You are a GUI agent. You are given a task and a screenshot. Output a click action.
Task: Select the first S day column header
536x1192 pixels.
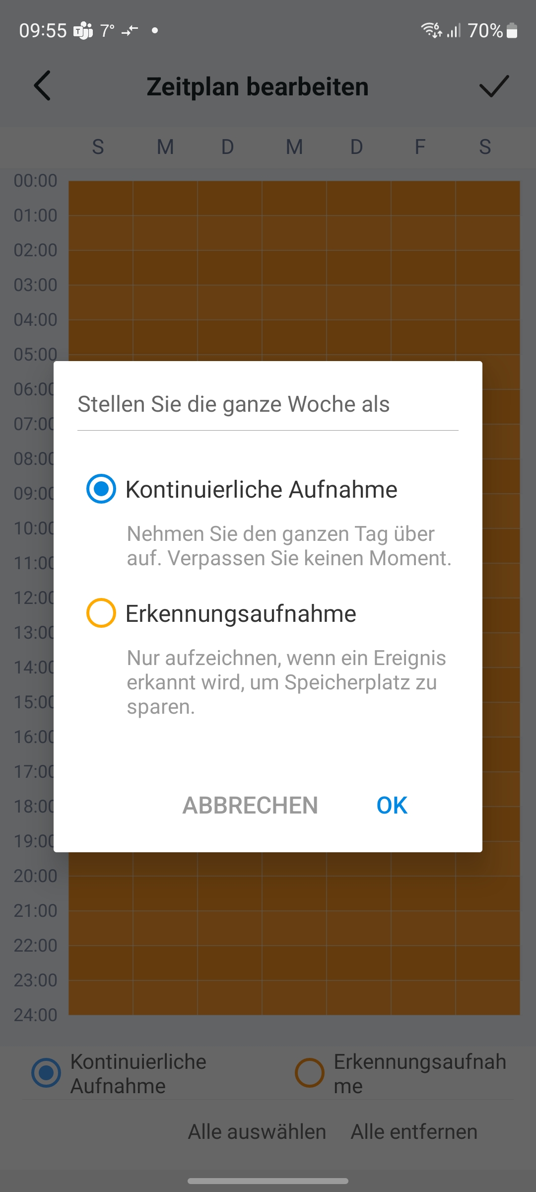click(x=98, y=147)
